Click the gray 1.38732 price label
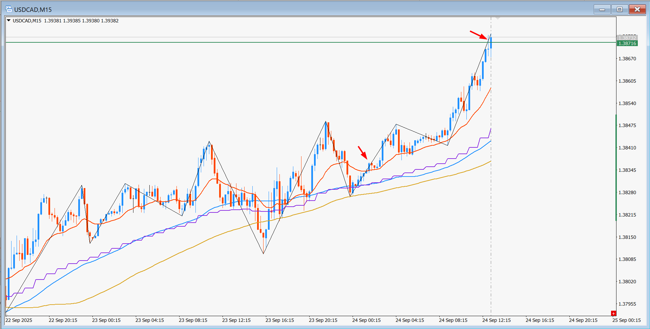 [x=627, y=38]
